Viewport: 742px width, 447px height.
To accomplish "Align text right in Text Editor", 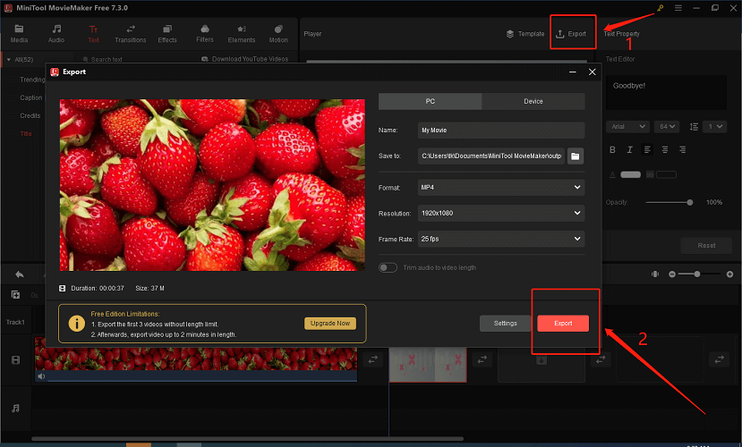I will (682, 150).
